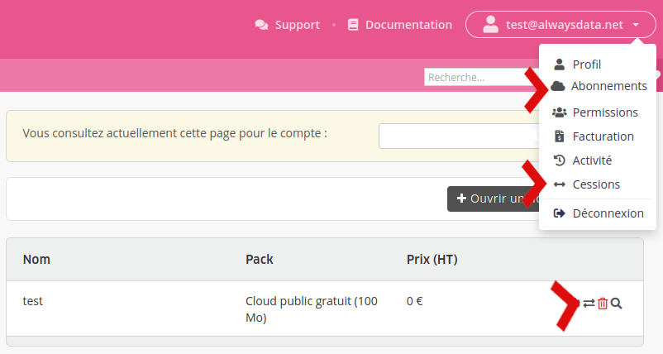Screen dimensions: 663x354
Task: Click the transfer arrows icon in test row
Action: tap(589, 304)
